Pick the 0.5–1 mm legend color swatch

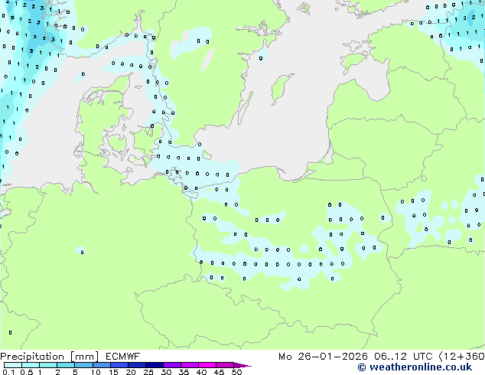[x=31, y=365]
